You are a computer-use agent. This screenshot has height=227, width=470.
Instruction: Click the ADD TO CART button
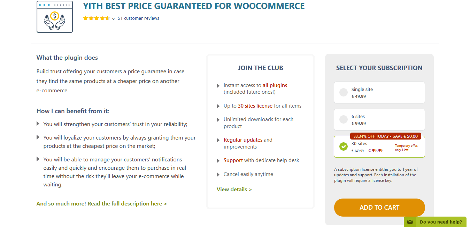(x=379, y=208)
